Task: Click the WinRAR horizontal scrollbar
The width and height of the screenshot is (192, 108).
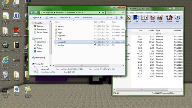Action: [142, 89]
